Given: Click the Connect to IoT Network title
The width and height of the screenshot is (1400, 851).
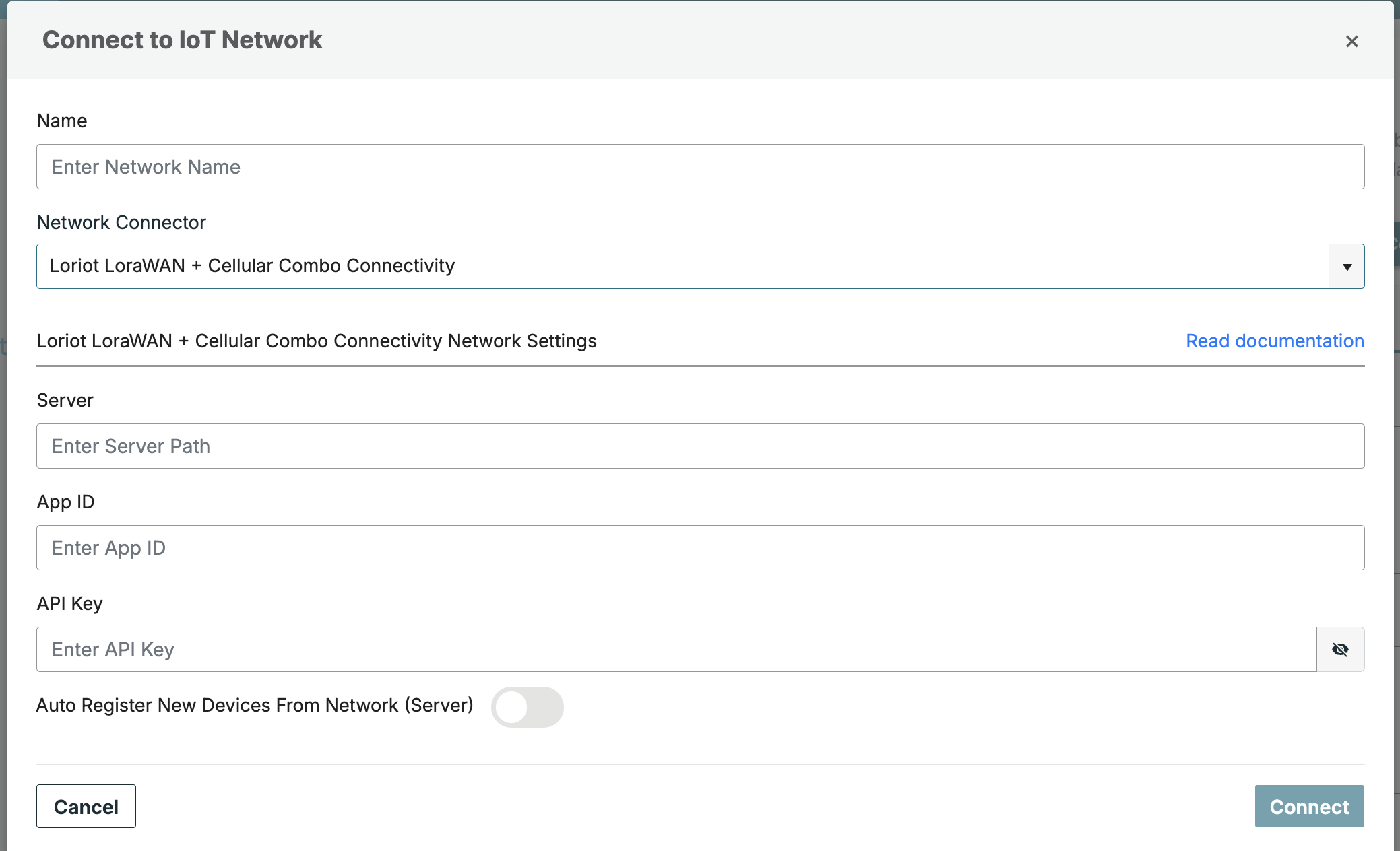Looking at the screenshot, I should [x=182, y=40].
